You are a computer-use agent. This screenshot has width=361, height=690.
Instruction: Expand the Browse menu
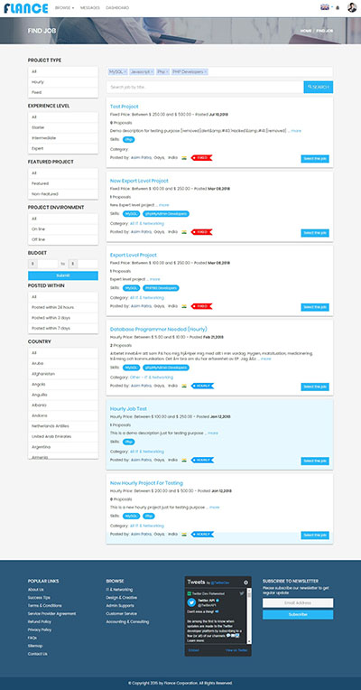pyautogui.click(x=65, y=8)
